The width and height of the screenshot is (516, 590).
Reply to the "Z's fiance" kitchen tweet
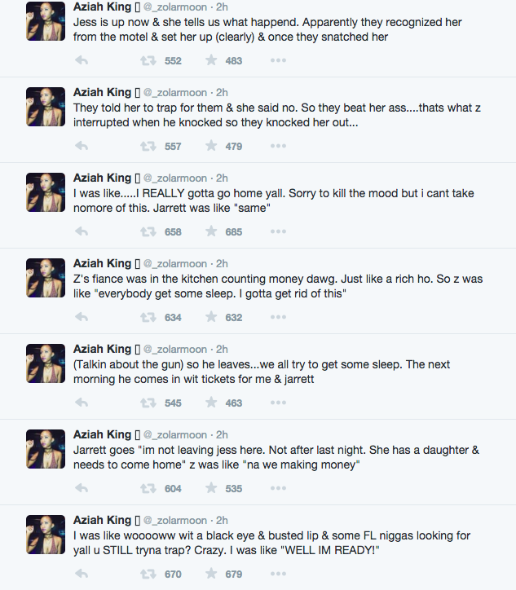[82, 317]
